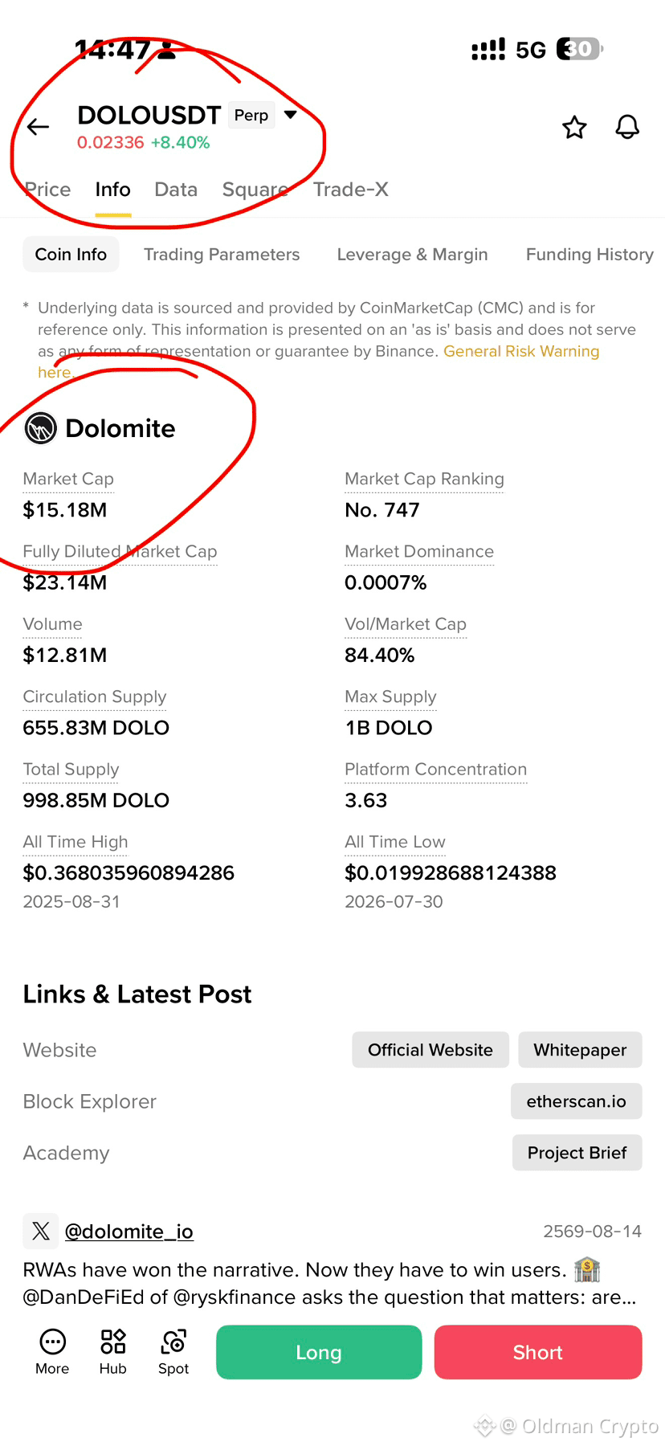Add DOLOUSDT to favorites with star
This screenshot has width=665, height=1446.
574,127
